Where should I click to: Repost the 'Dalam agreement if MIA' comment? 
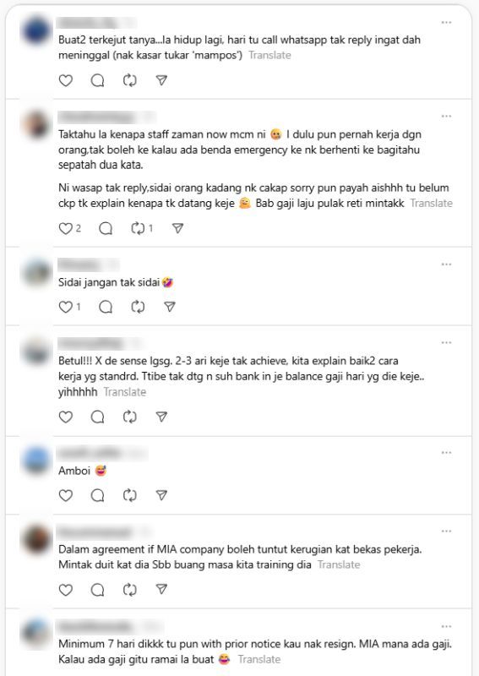130,589
